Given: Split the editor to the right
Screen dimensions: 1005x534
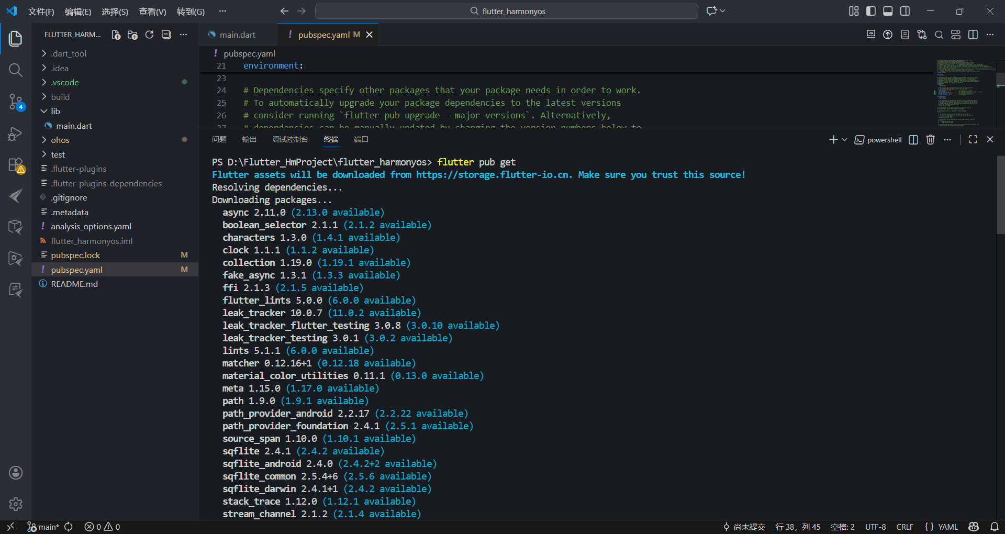Looking at the screenshot, I should coord(973,35).
